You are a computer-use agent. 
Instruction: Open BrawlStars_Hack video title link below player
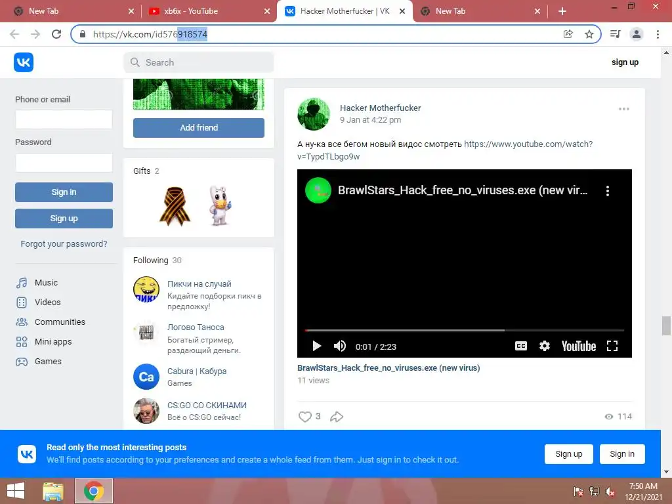388,367
